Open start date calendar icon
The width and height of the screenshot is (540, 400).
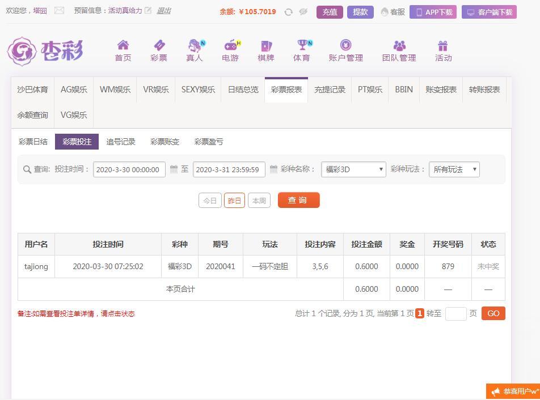174,169
